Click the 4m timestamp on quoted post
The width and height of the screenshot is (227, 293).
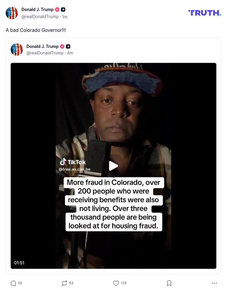pos(70,53)
